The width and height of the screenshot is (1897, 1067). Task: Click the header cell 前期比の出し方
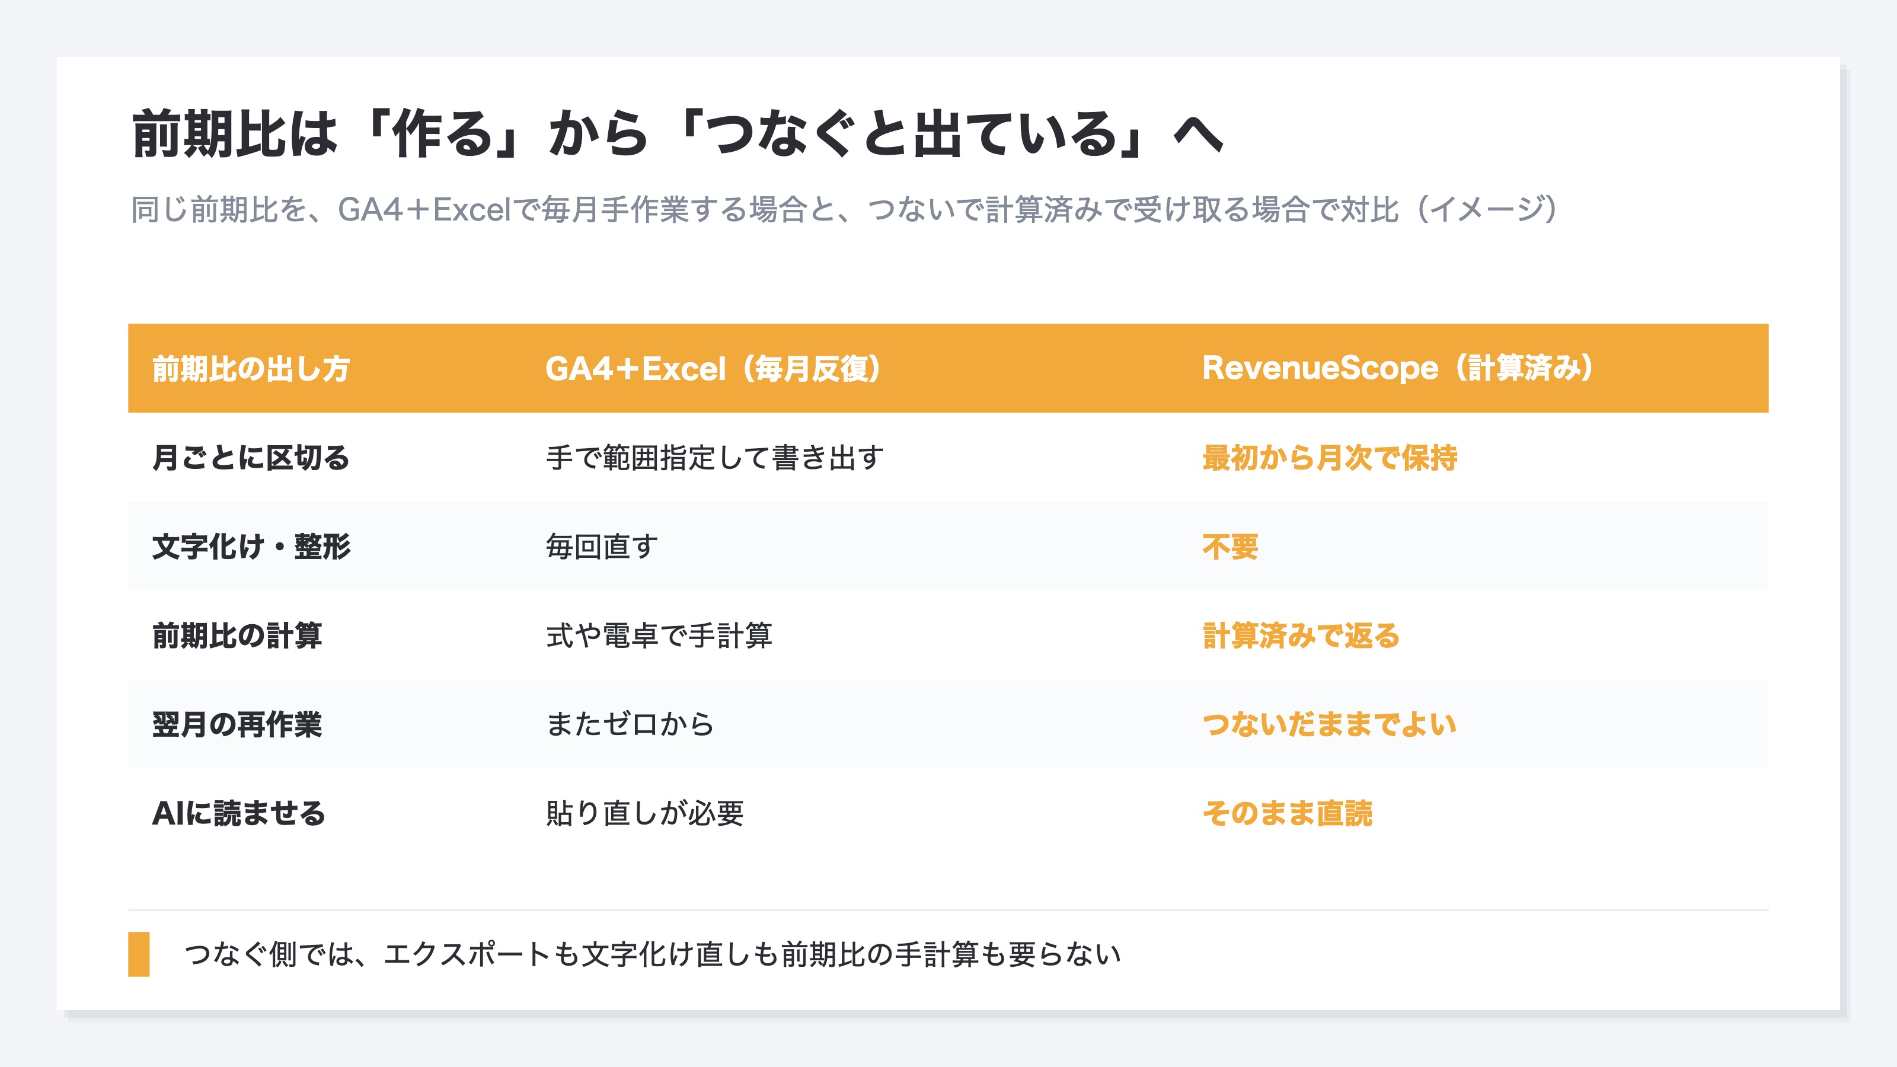click(251, 368)
